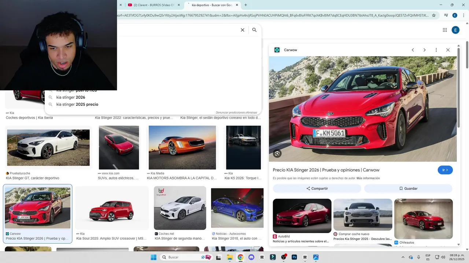
Task: Open white KIA Stinger GT Pruebatucoche thumbnail
Action: 48,148
